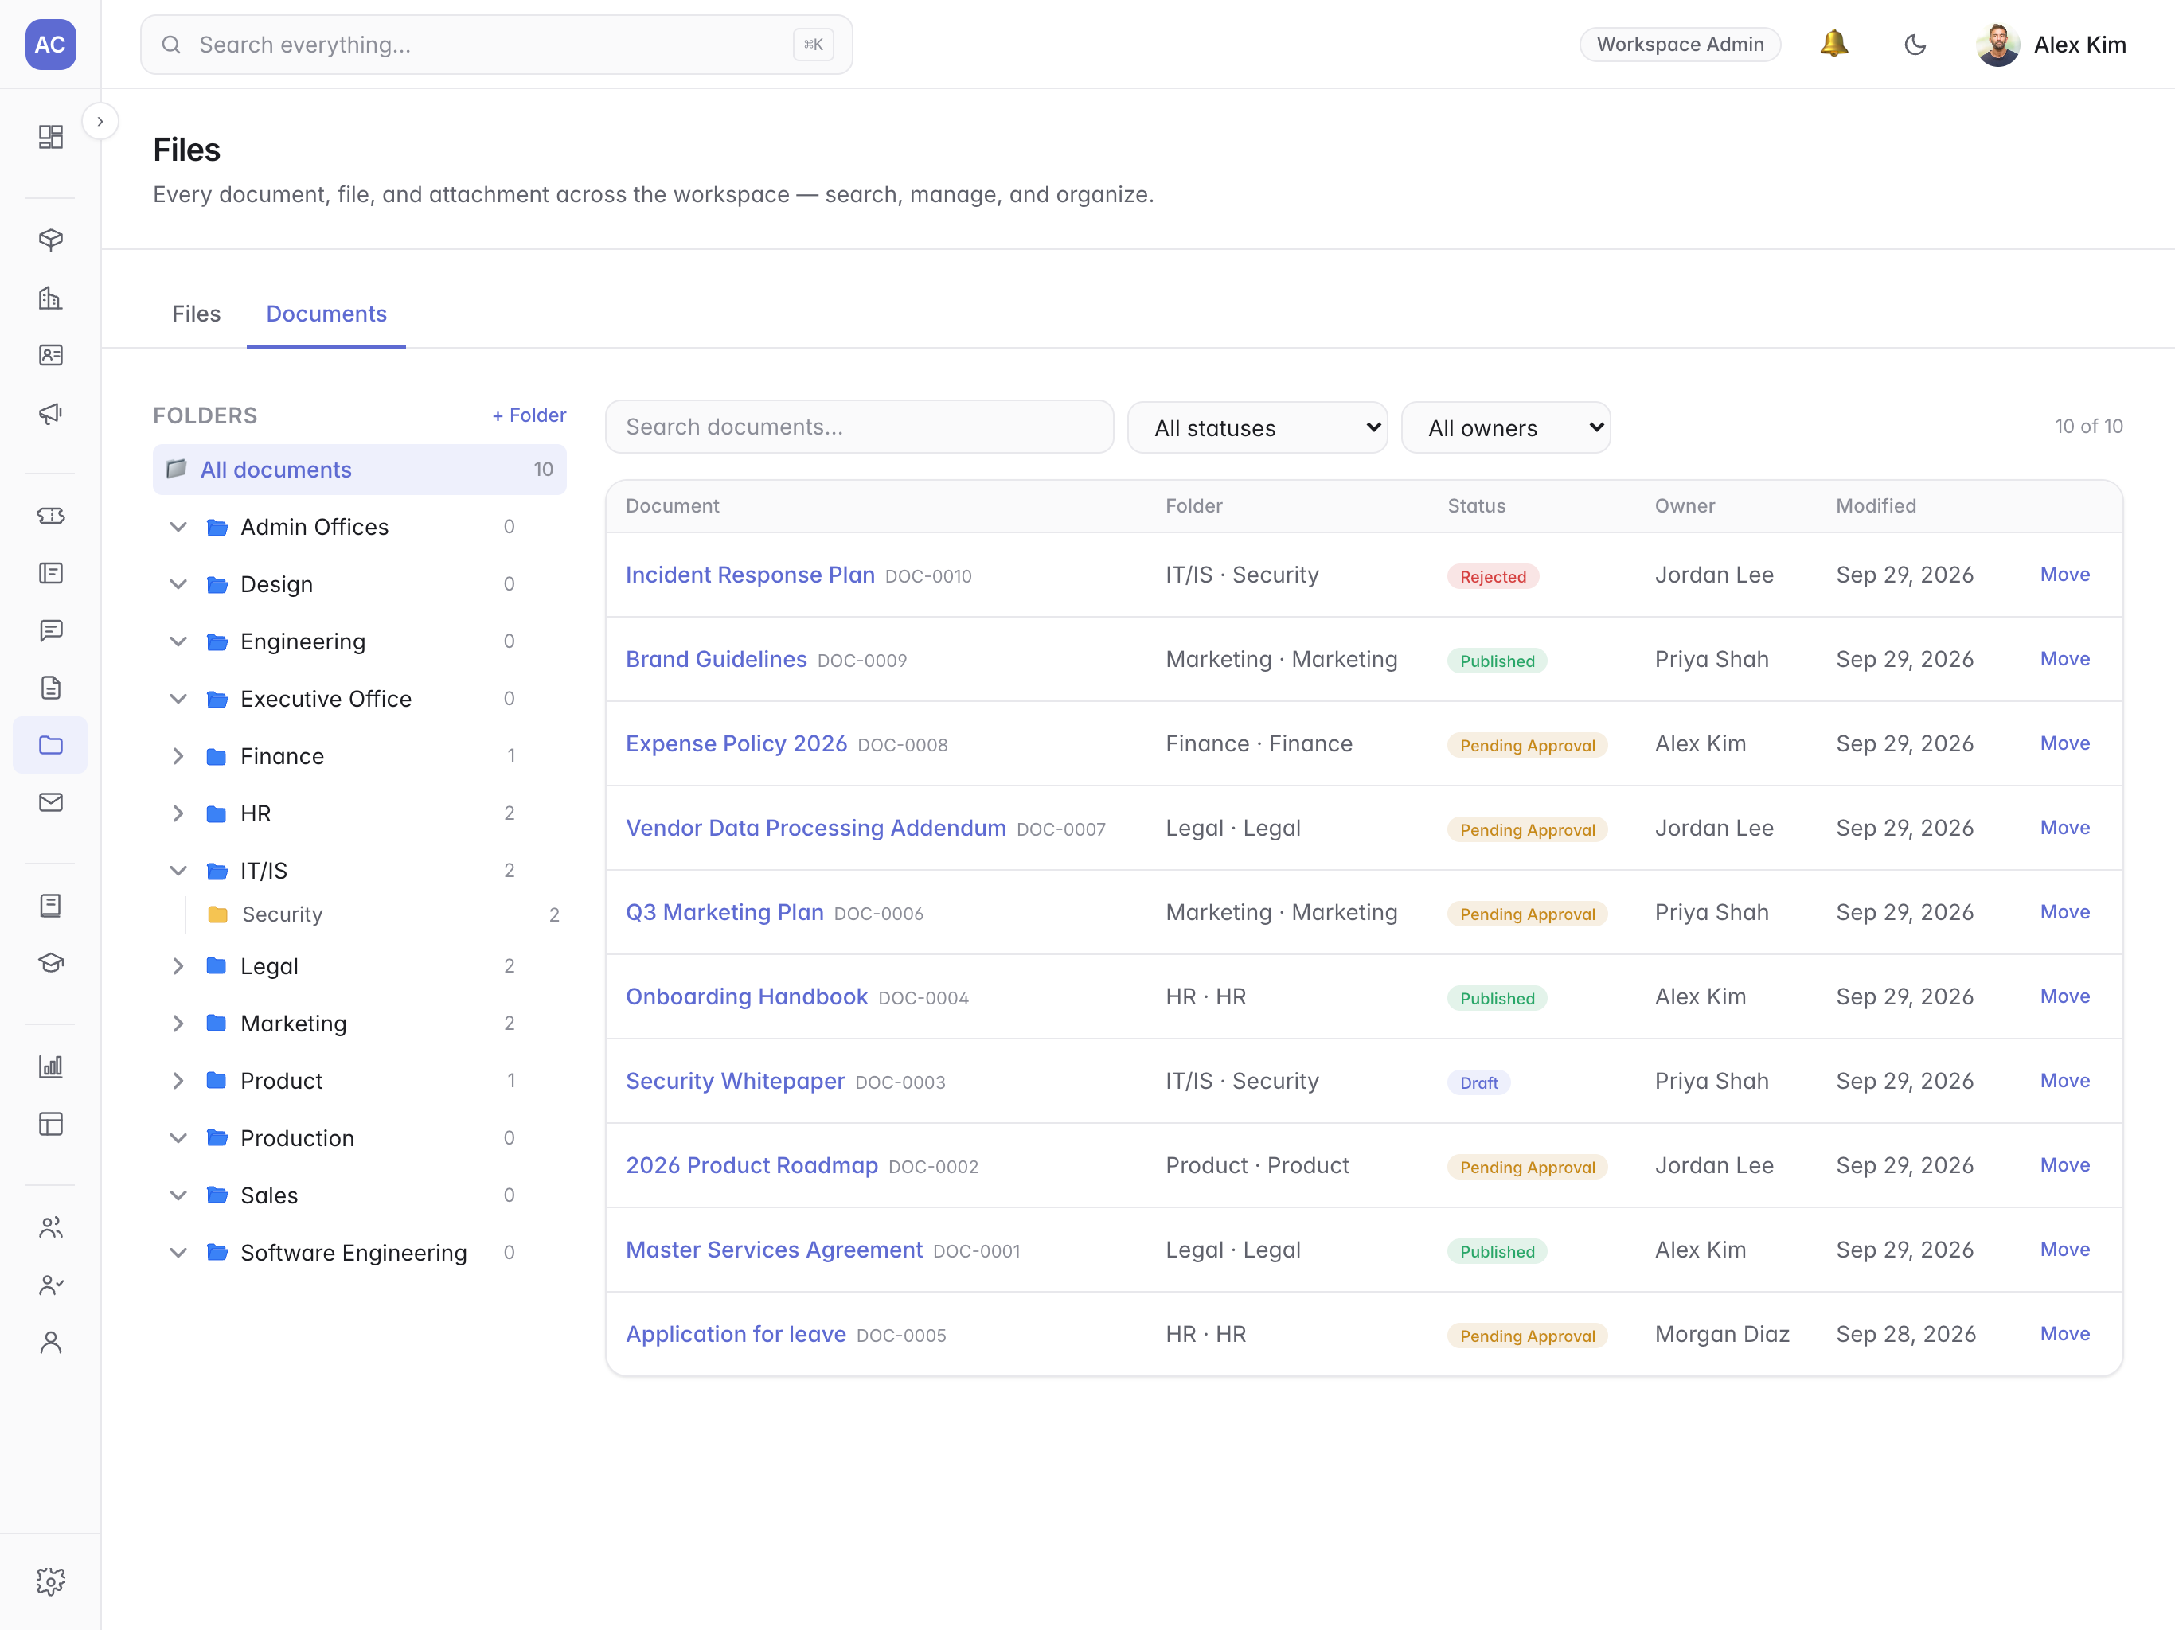Toggle Design folder chevron
Viewport: 2175px width, 1630px height.
pos(178,584)
